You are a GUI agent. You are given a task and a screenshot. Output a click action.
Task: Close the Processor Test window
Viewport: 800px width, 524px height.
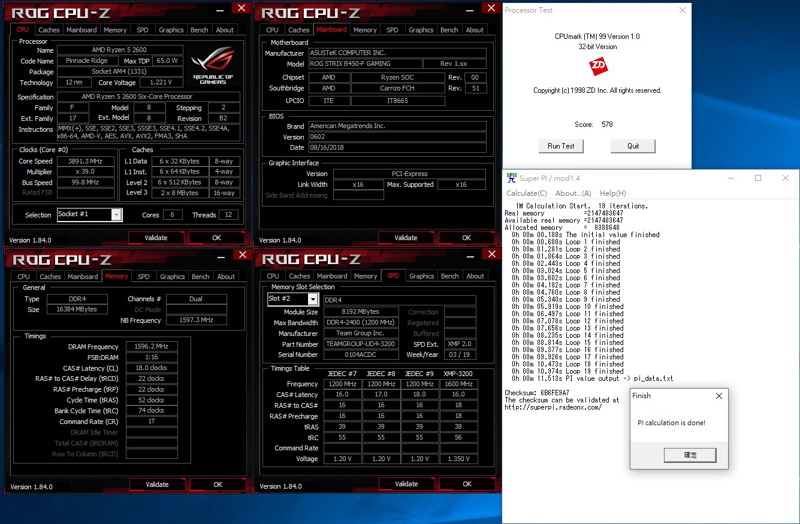[682, 10]
